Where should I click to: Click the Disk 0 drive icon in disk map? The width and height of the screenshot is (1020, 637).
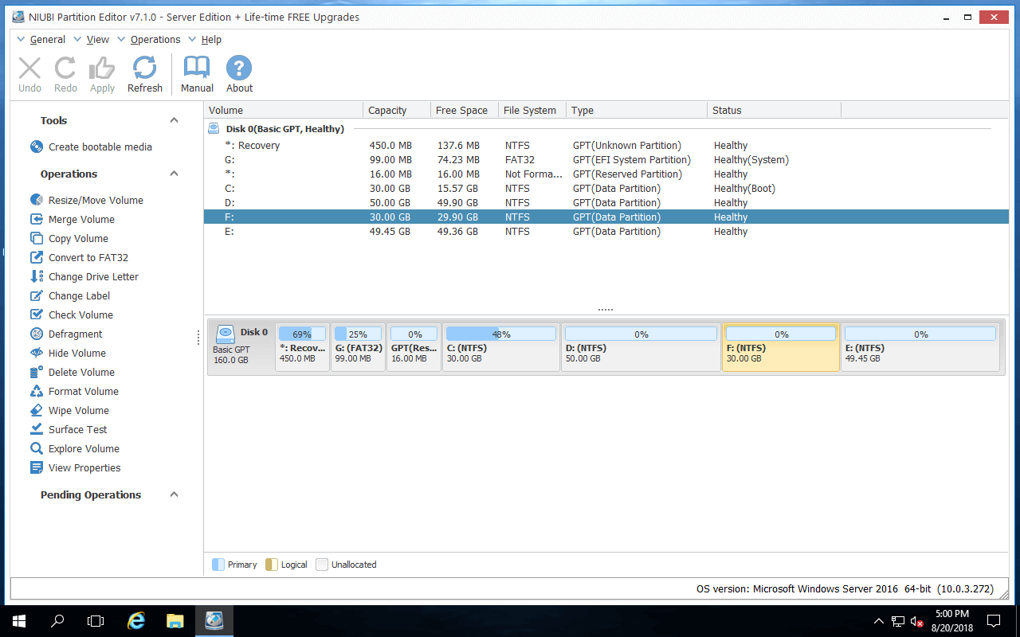pos(225,334)
